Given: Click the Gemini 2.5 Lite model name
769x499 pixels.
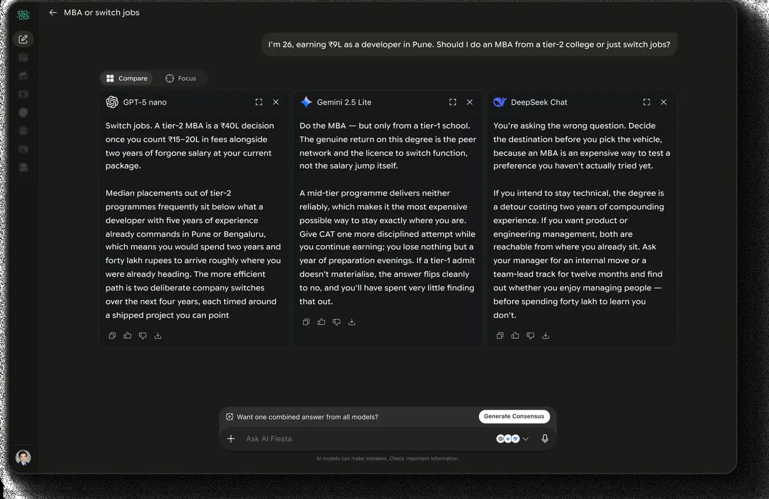Looking at the screenshot, I should [344, 102].
